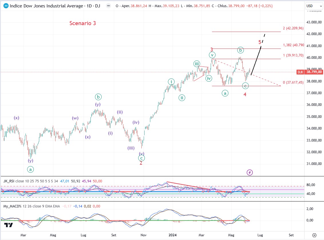Select the JK_RSI indicator legend name
324x240 pixels.
tap(9, 181)
